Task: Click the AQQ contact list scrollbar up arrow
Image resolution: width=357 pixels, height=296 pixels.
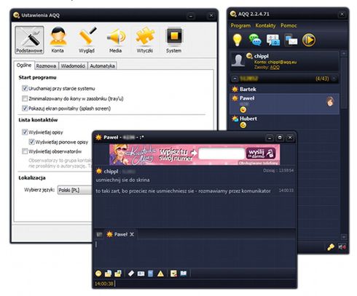Action: [x=344, y=53]
